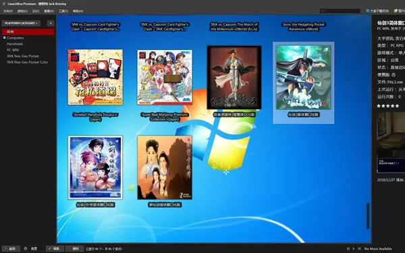Select Soreike!! Hanafuda Doujou cover art
Screen dimensions: 405x253
[x=95, y=77]
